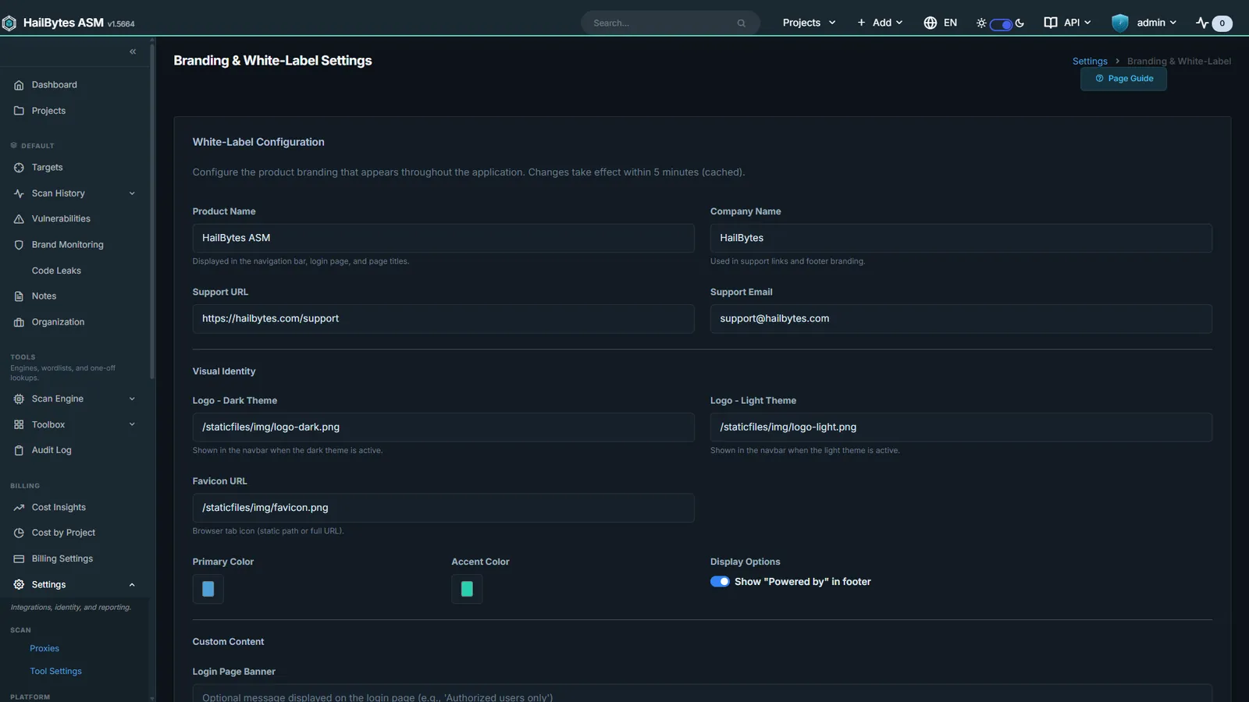Screen dimensions: 1249x702
Task: Click the moon dark-theme icon
Action: [x=1019, y=23]
